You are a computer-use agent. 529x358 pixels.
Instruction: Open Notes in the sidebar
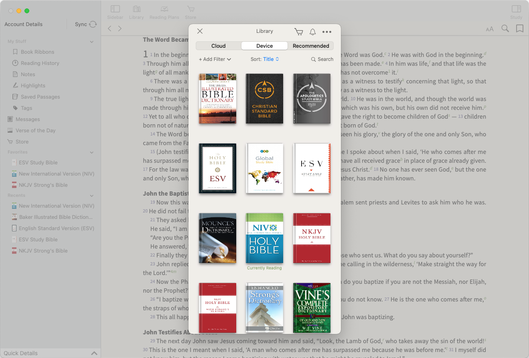(x=28, y=74)
